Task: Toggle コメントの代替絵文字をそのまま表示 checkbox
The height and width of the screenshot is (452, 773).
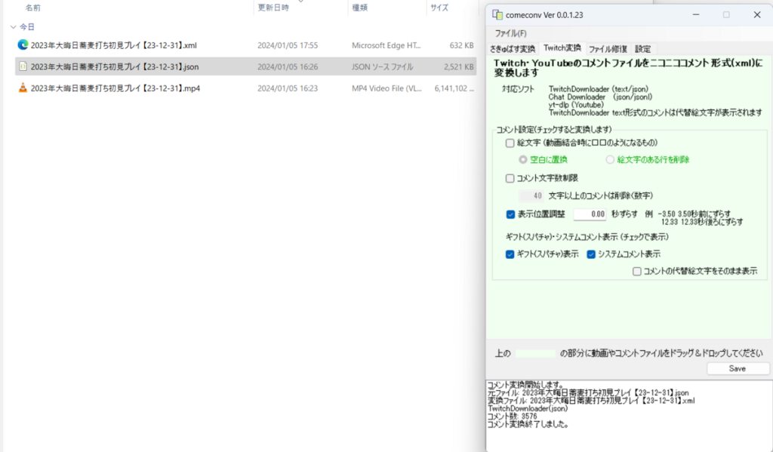Action: point(637,271)
